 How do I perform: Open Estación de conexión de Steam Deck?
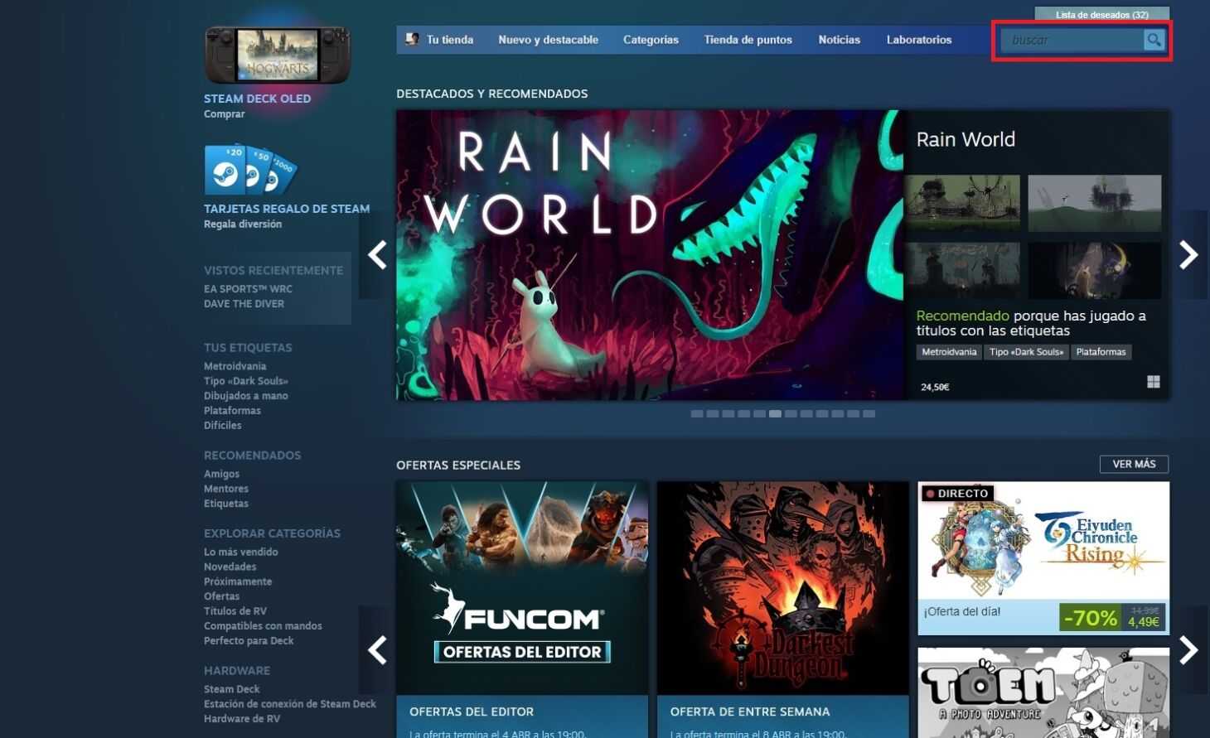(289, 704)
